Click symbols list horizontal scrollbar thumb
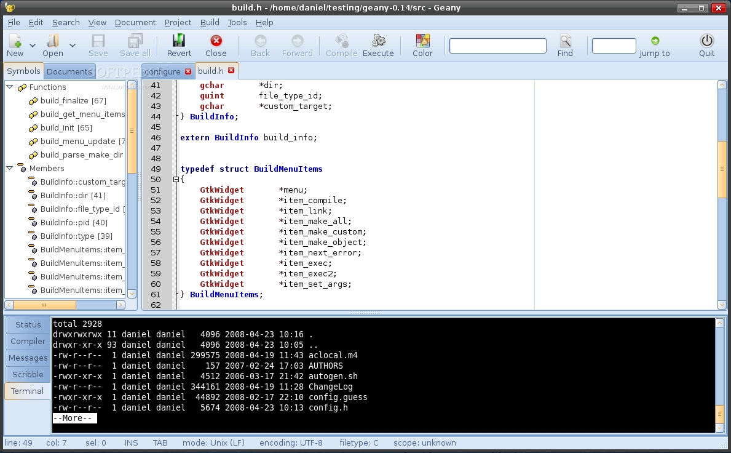The width and height of the screenshot is (731, 453). 44,305
